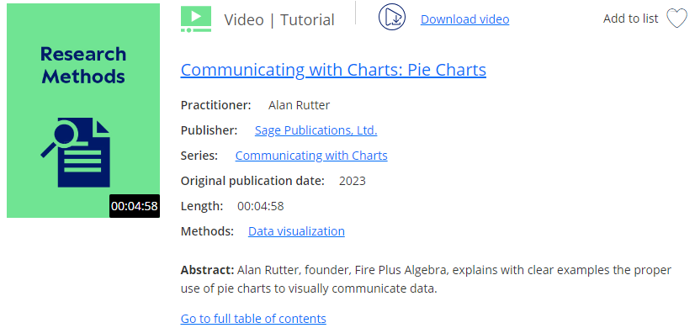695x328 pixels.
Task: Open the Communicating with Charts series link
Action: point(311,156)
